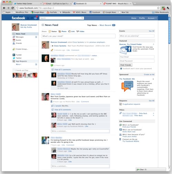172x174 pixels.
Task: Expand View all 6 comments
Action: point(63,110)
